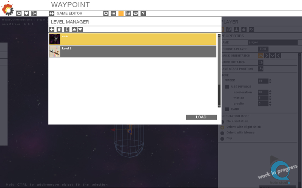Select the Flip radio option
Viewport: 302px width, 188px height.
tap(222, 138)
